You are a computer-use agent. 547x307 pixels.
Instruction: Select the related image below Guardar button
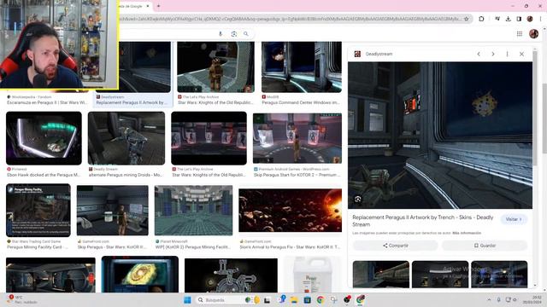[x=499, y=275]
